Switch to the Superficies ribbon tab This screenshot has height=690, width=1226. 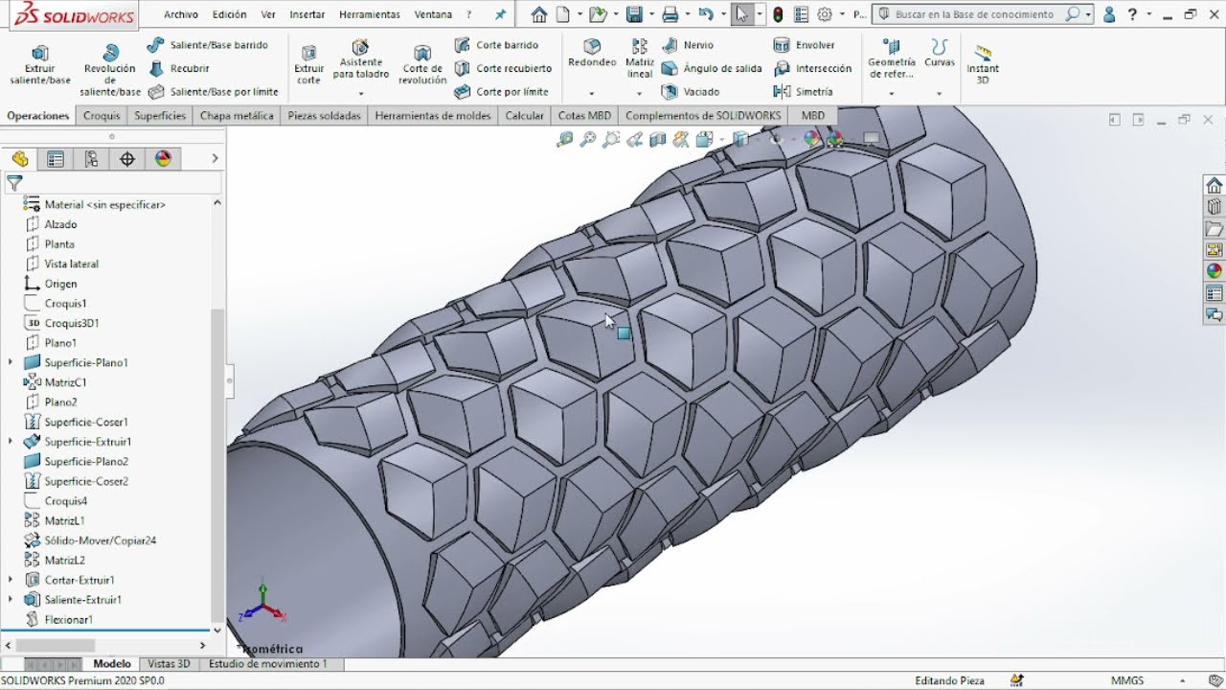(160, 116)
